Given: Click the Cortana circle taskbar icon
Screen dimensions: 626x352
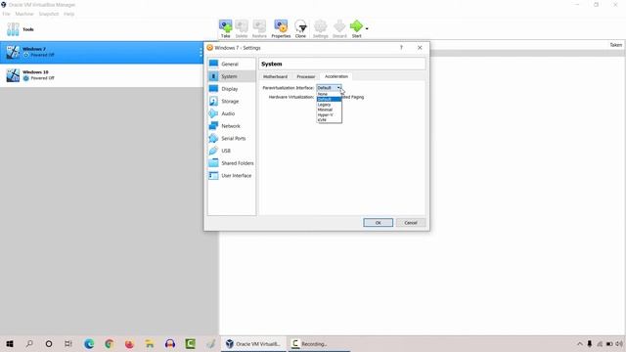Looking at the screenshot, I should [49, 343].
